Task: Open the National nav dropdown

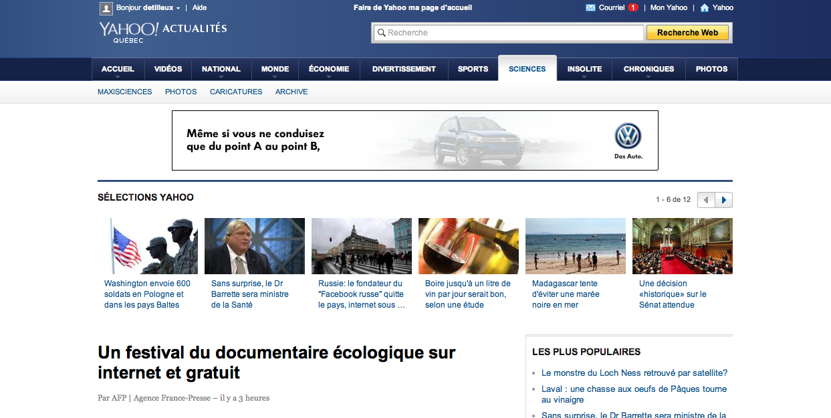Action: 221,69
